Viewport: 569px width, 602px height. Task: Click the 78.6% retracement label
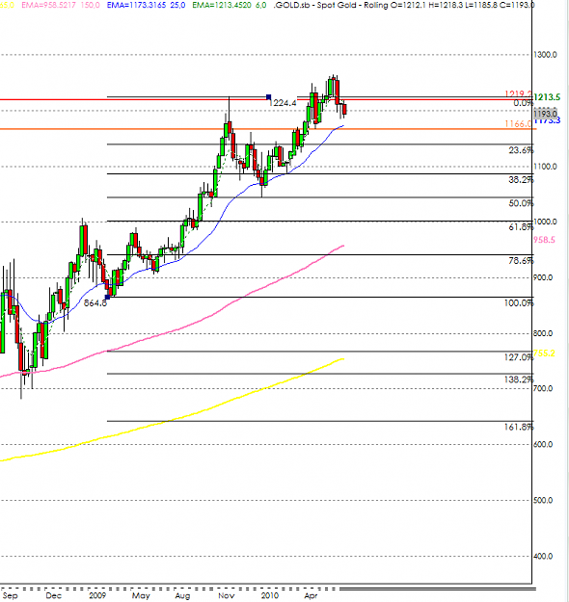[521, 261]
